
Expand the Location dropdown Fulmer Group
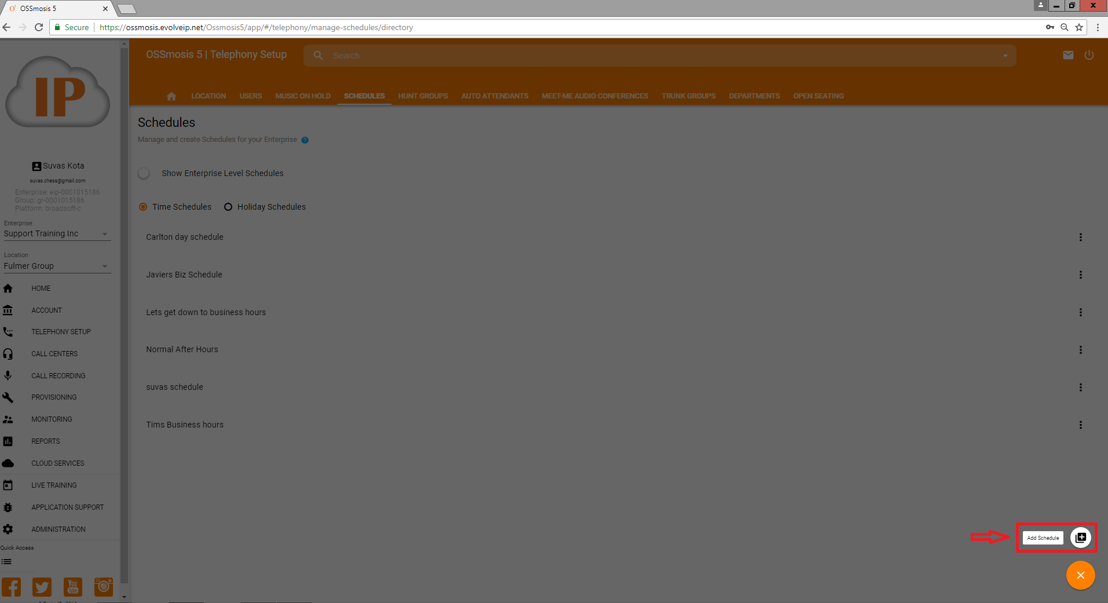[x=56, y=266]
